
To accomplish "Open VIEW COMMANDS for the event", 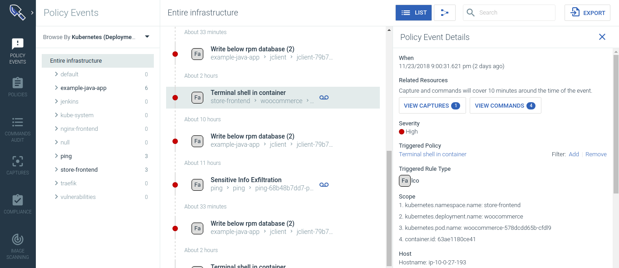I will [505, 105].
